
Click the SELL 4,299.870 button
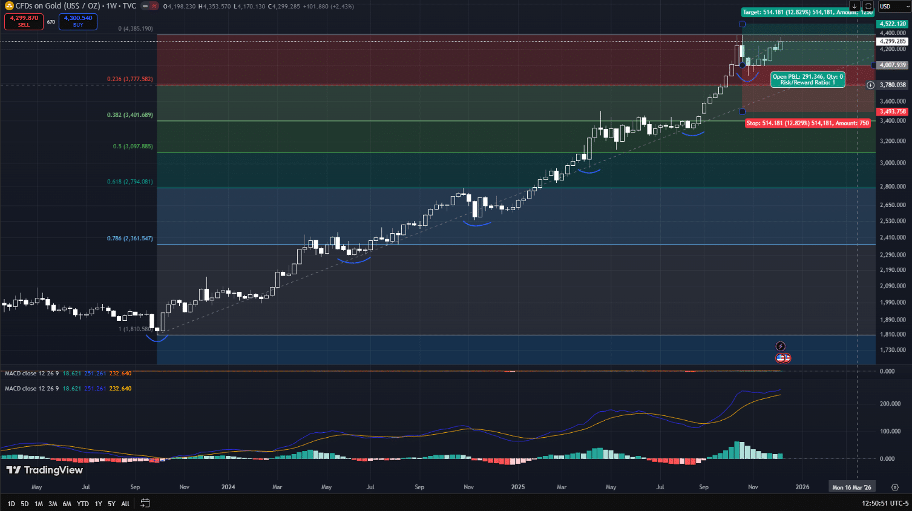tap(24, 21)
